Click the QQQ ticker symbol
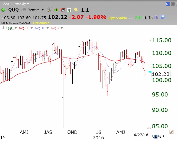 [13, 10]
